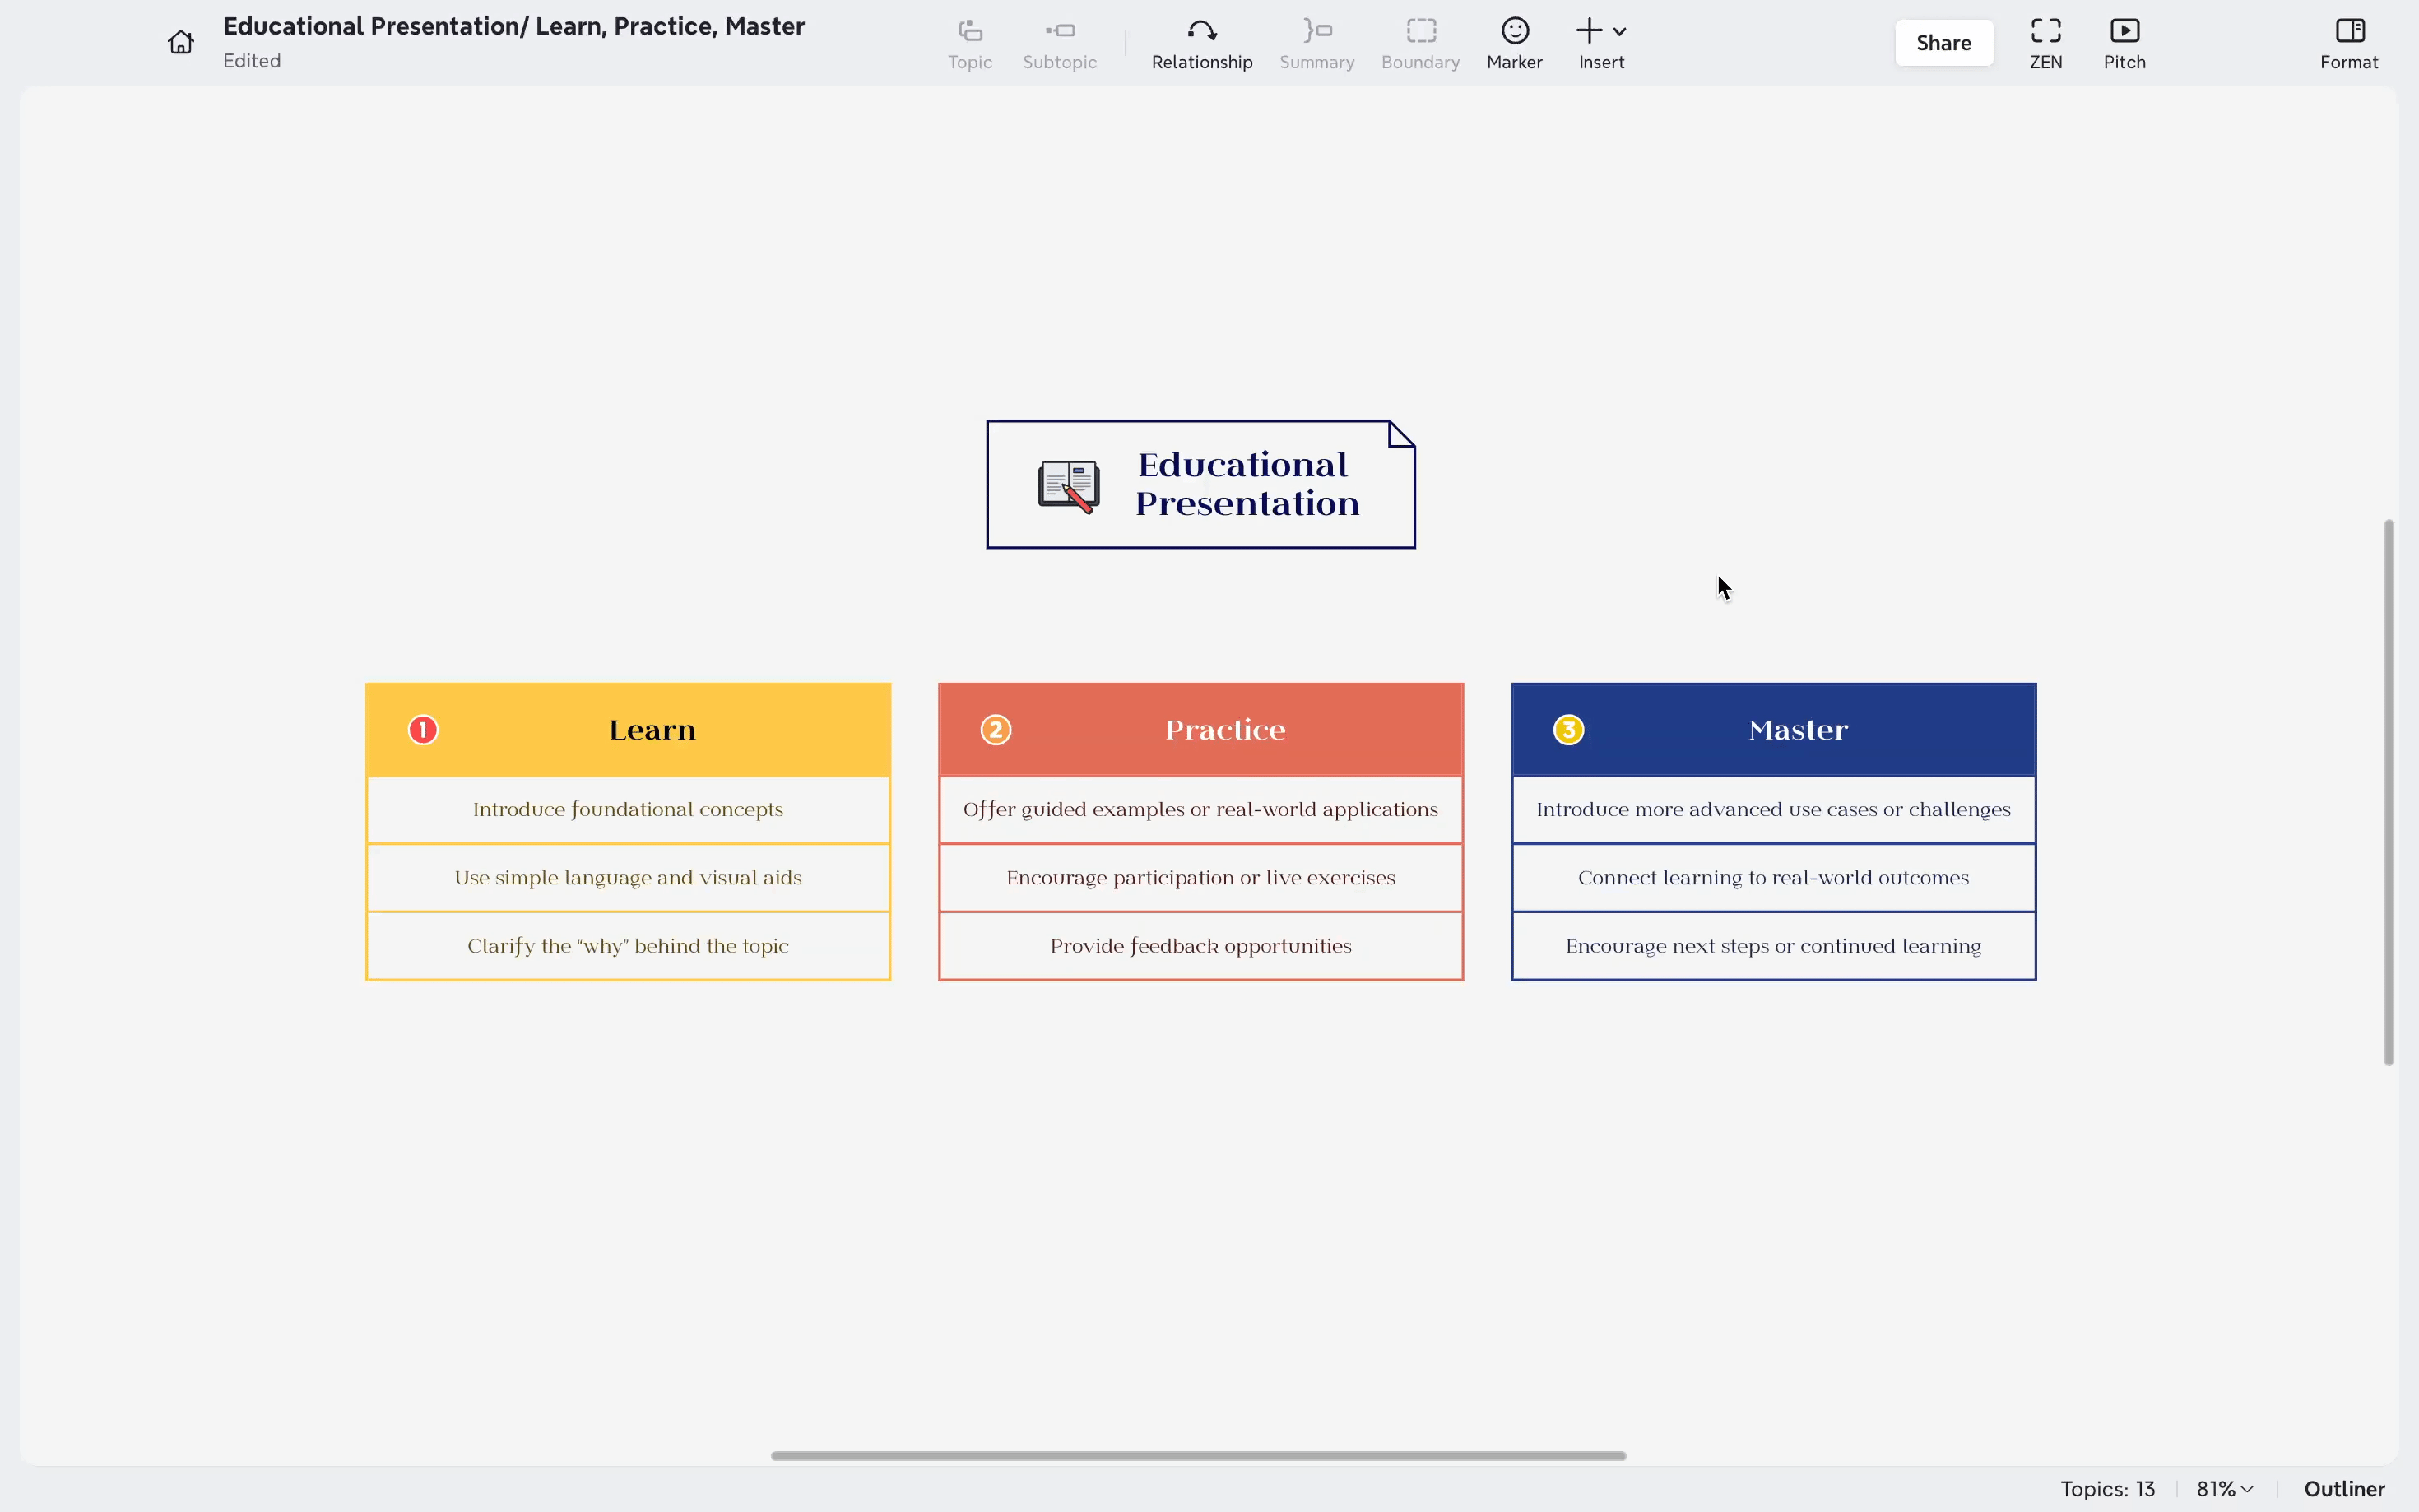2419x1512 pixels.
Task: Toggle the Format panel
Action: tap(2348, 45)
